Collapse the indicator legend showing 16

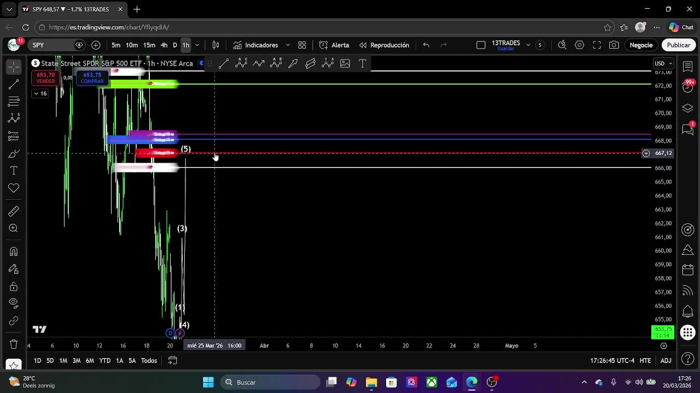(40, 93)
